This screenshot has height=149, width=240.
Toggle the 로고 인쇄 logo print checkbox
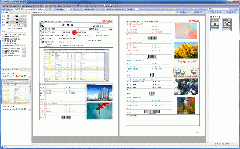click(3, 34)
